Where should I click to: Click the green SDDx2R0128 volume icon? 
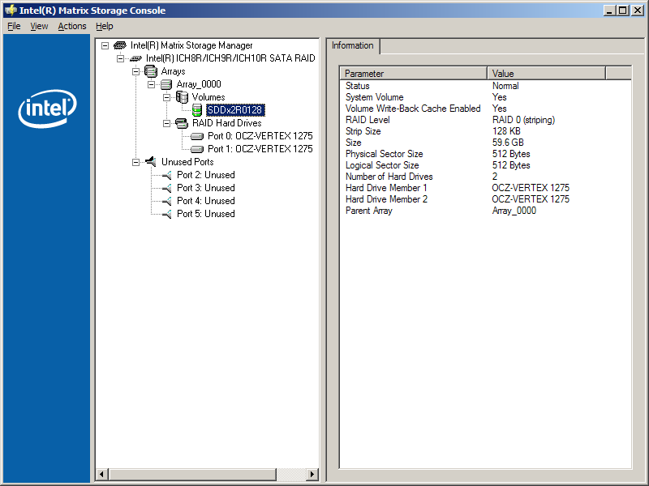197,110
